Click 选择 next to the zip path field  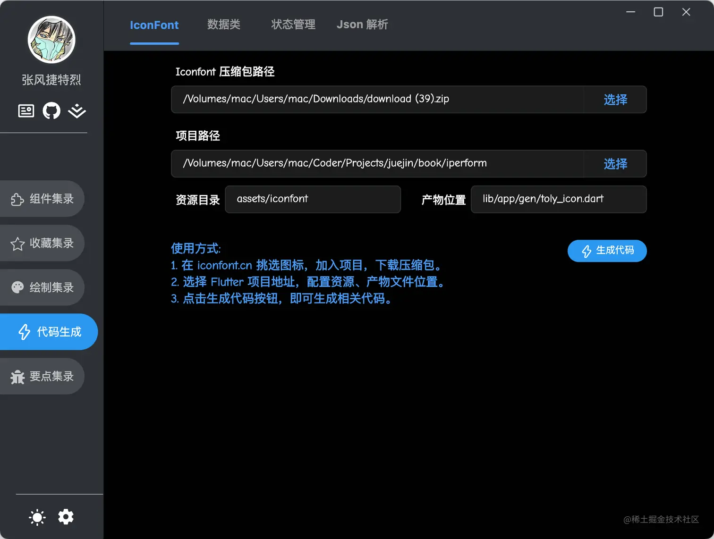(615, 100)
